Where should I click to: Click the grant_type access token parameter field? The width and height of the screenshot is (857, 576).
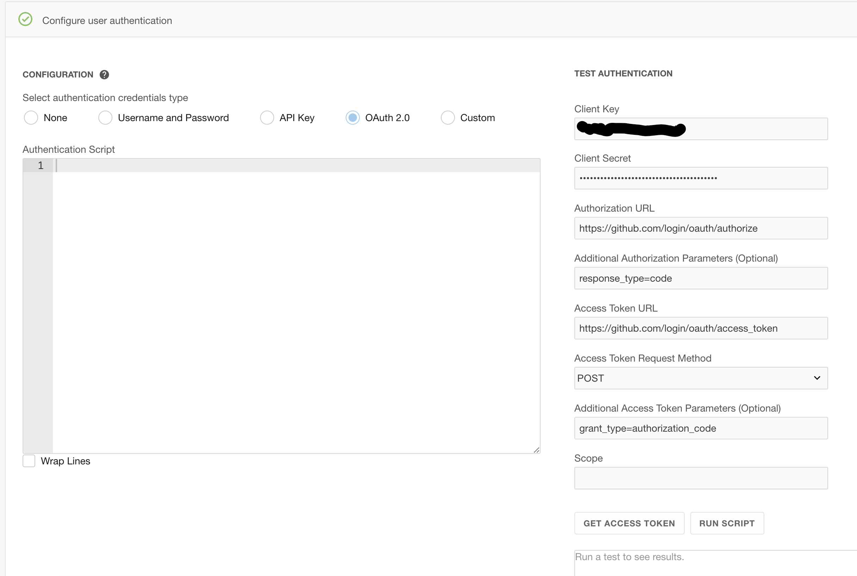[x=701, y=428]
